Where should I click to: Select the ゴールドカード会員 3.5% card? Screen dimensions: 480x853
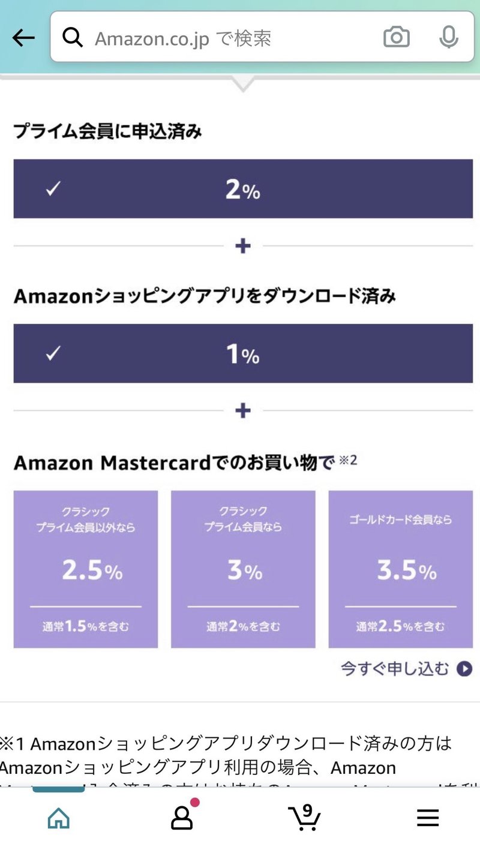coord(400,569)
